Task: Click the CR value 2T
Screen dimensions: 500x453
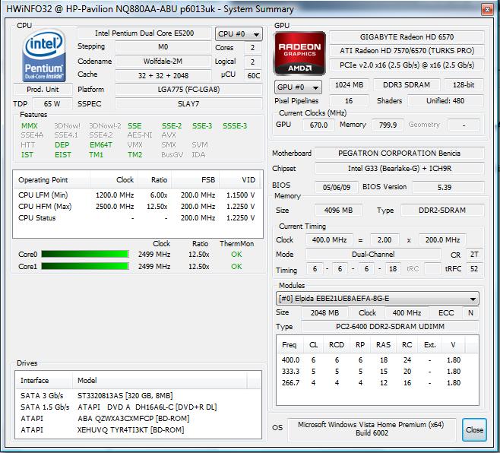Action: click(474, 255)
